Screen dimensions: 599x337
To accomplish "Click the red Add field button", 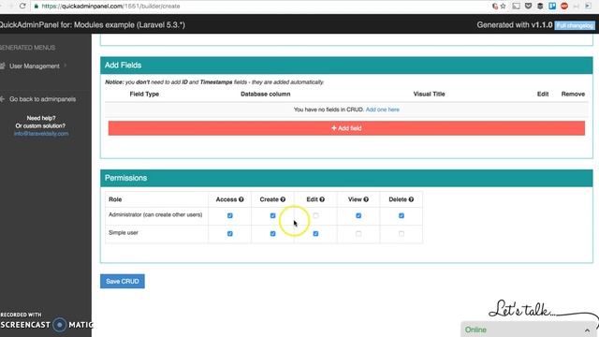I will coord(346,128).
